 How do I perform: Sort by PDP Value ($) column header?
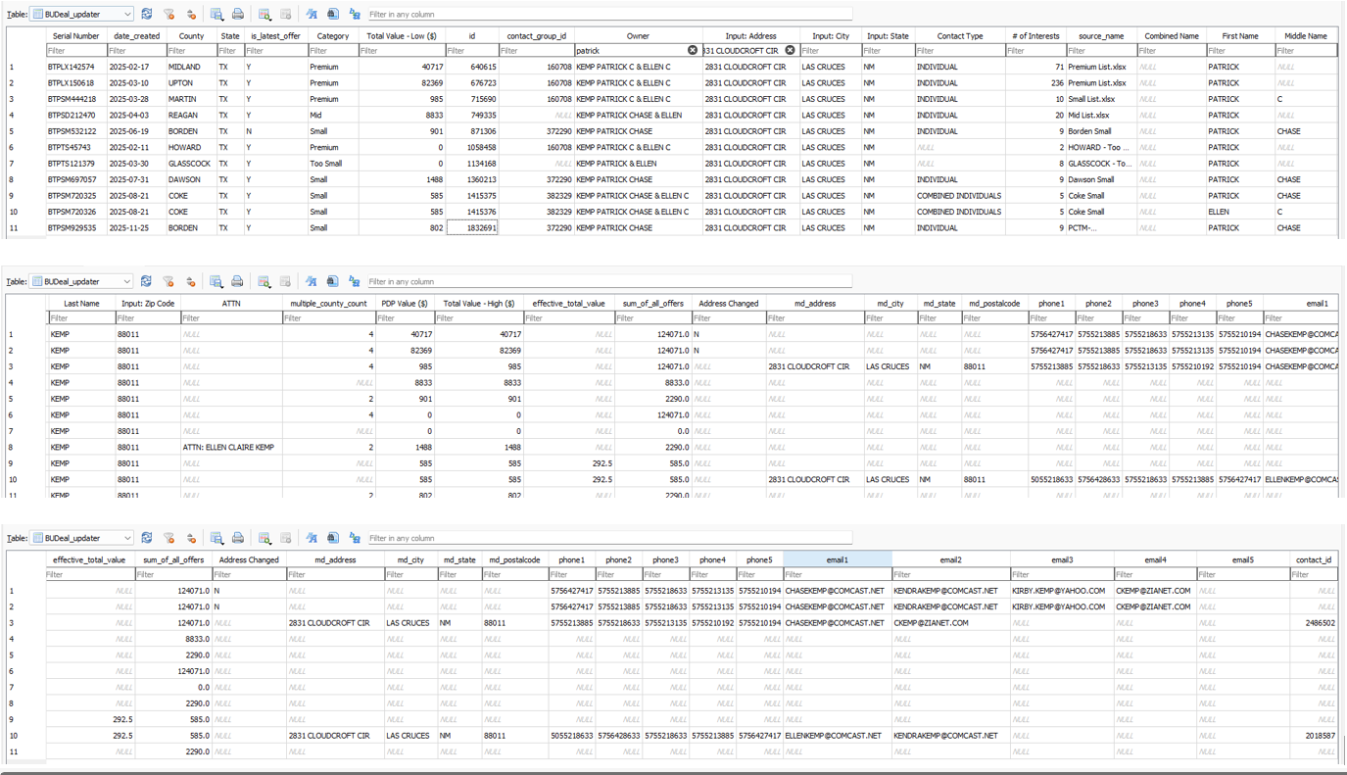(406, 304)
